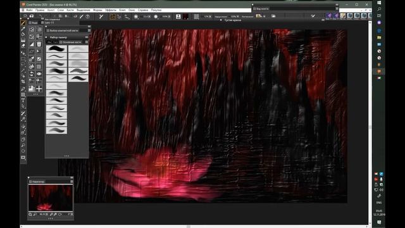This screenshot has height=228, width=405.
Task: Click the dark red main color swatch
Action: 186,16
